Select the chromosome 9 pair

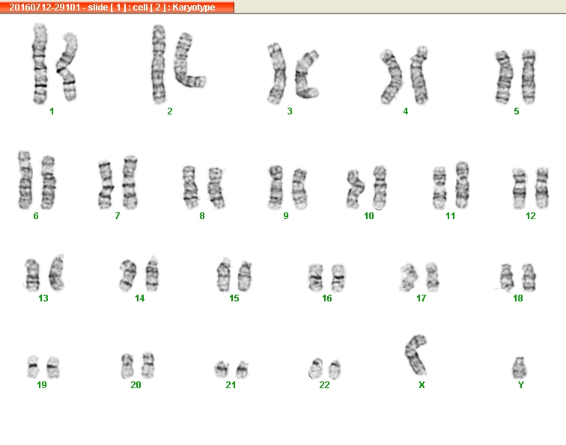287,188
